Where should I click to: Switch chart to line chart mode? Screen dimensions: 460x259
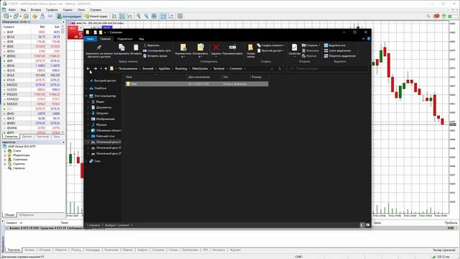pyautogui.click(x=129, y=16)
